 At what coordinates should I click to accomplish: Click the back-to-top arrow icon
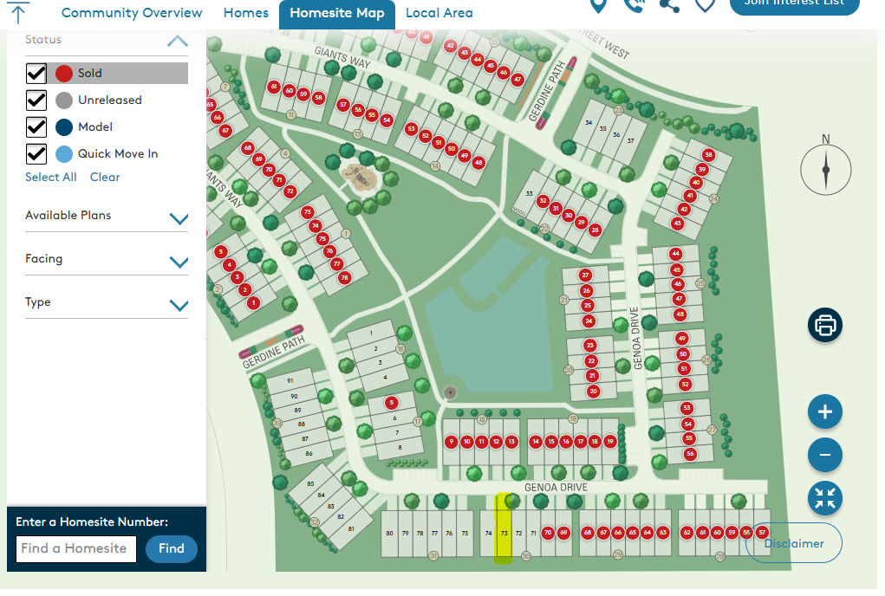point(18,12)
